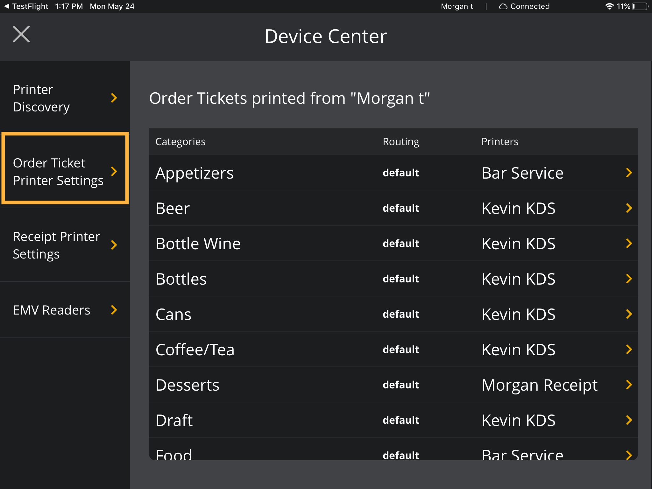Tap the default routing label for Beer
This screenshot has width=652, height=489.
(x=400, y=208)
